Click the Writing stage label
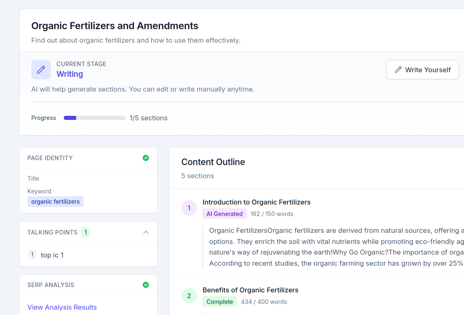464x315 pixels. pyautogui.click(x=70, y=74)
